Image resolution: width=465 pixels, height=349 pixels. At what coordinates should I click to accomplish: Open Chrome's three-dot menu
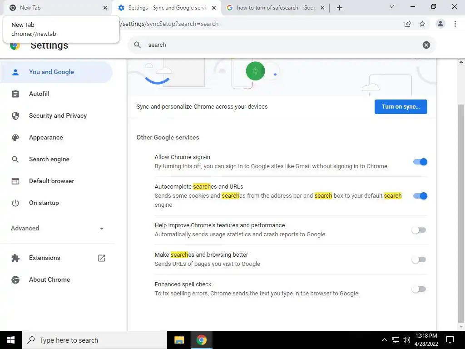click(455, 24)
